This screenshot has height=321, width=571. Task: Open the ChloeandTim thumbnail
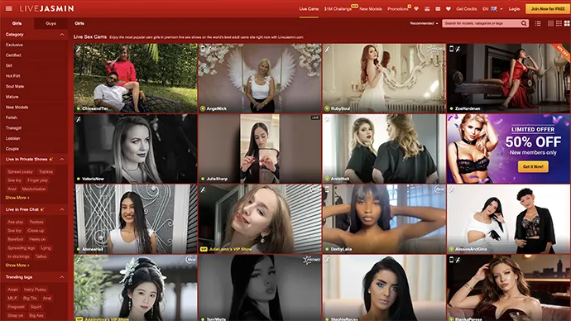[136, 78]
